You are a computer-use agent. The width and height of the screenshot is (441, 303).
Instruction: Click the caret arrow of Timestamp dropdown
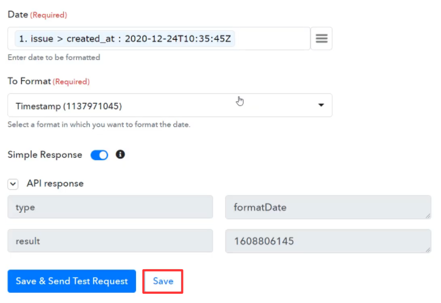[x=321, y=105]
